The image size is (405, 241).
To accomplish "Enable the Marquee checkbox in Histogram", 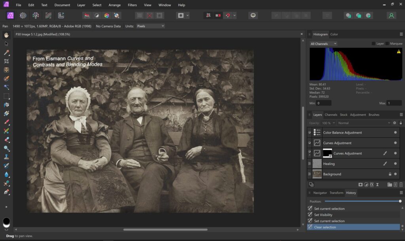I will pos(388,43).
